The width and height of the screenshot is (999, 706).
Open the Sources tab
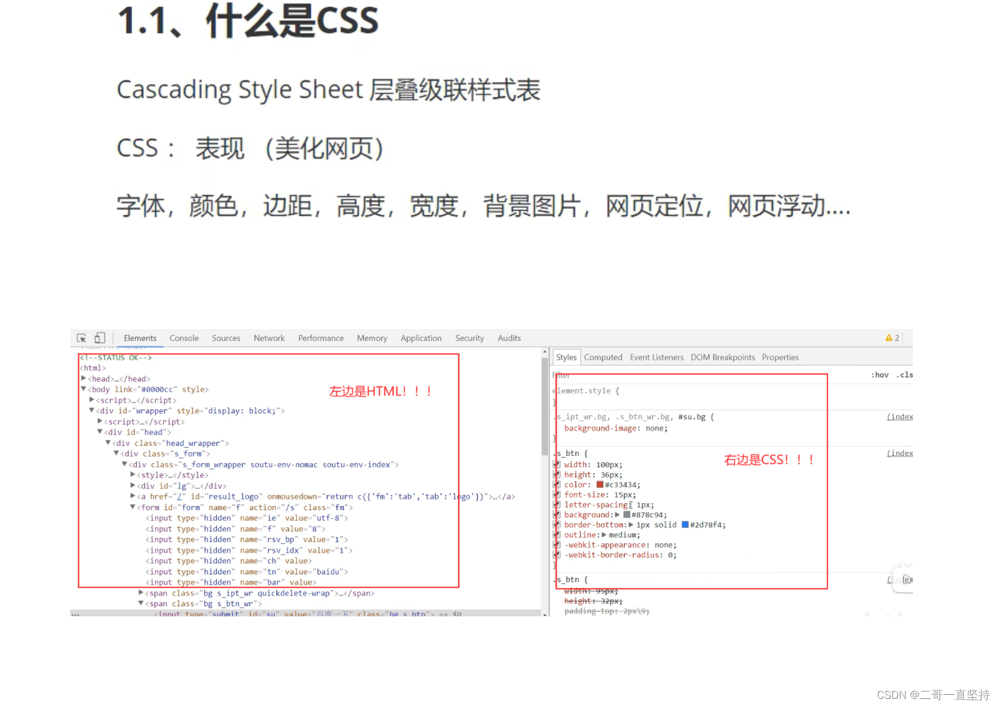pos(226,338)
